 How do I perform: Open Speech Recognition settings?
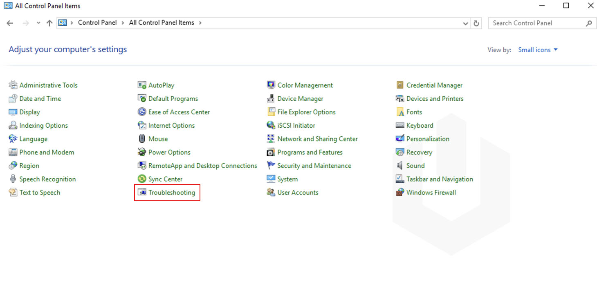47,179
